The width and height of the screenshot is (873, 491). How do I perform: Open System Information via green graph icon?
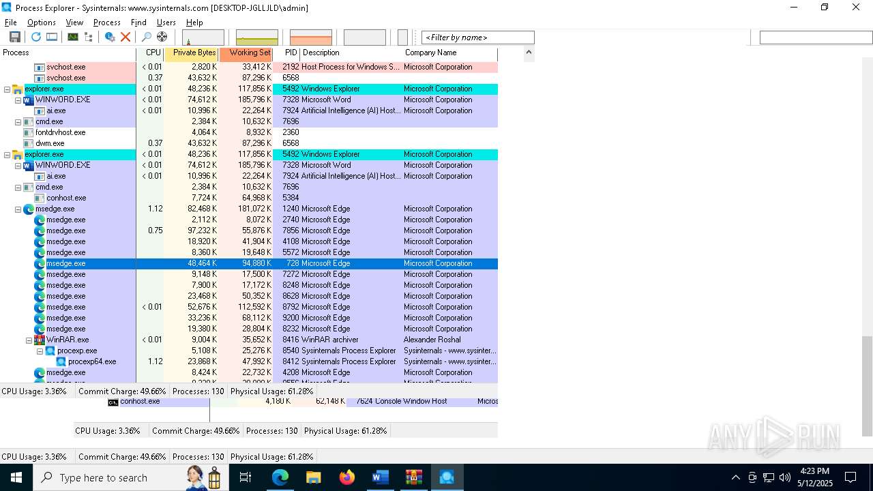click(72, 37)
